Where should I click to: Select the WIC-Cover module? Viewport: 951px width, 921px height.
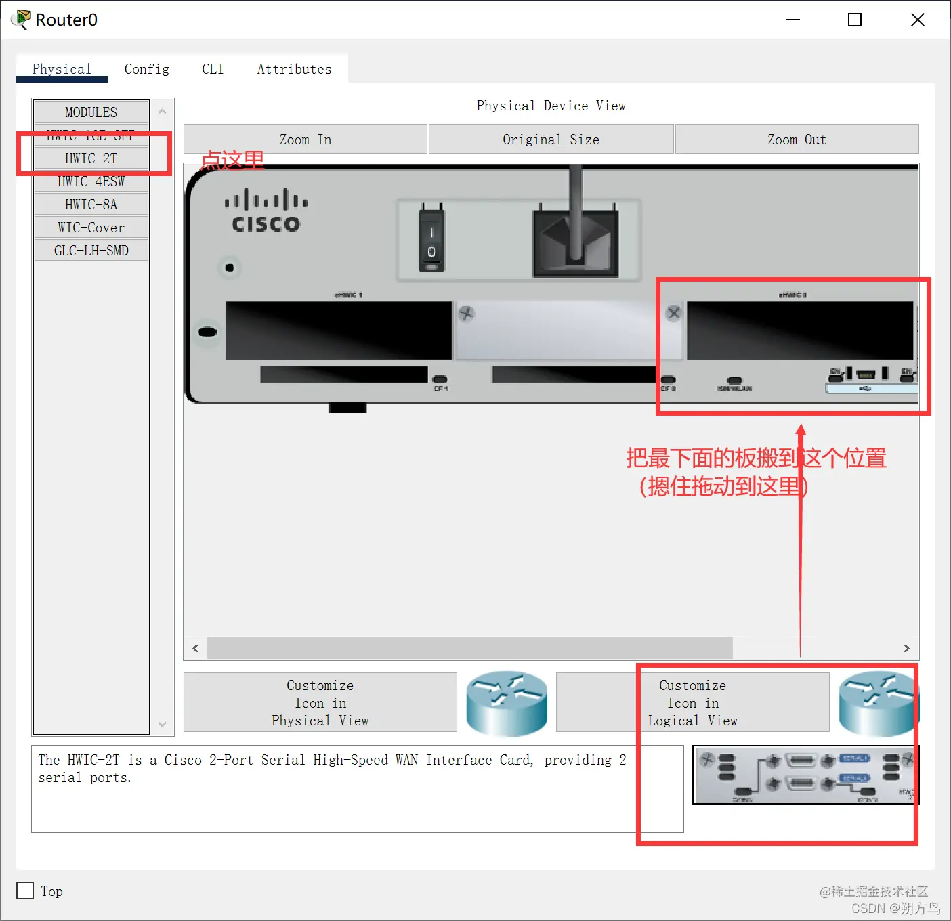point(91,227)
